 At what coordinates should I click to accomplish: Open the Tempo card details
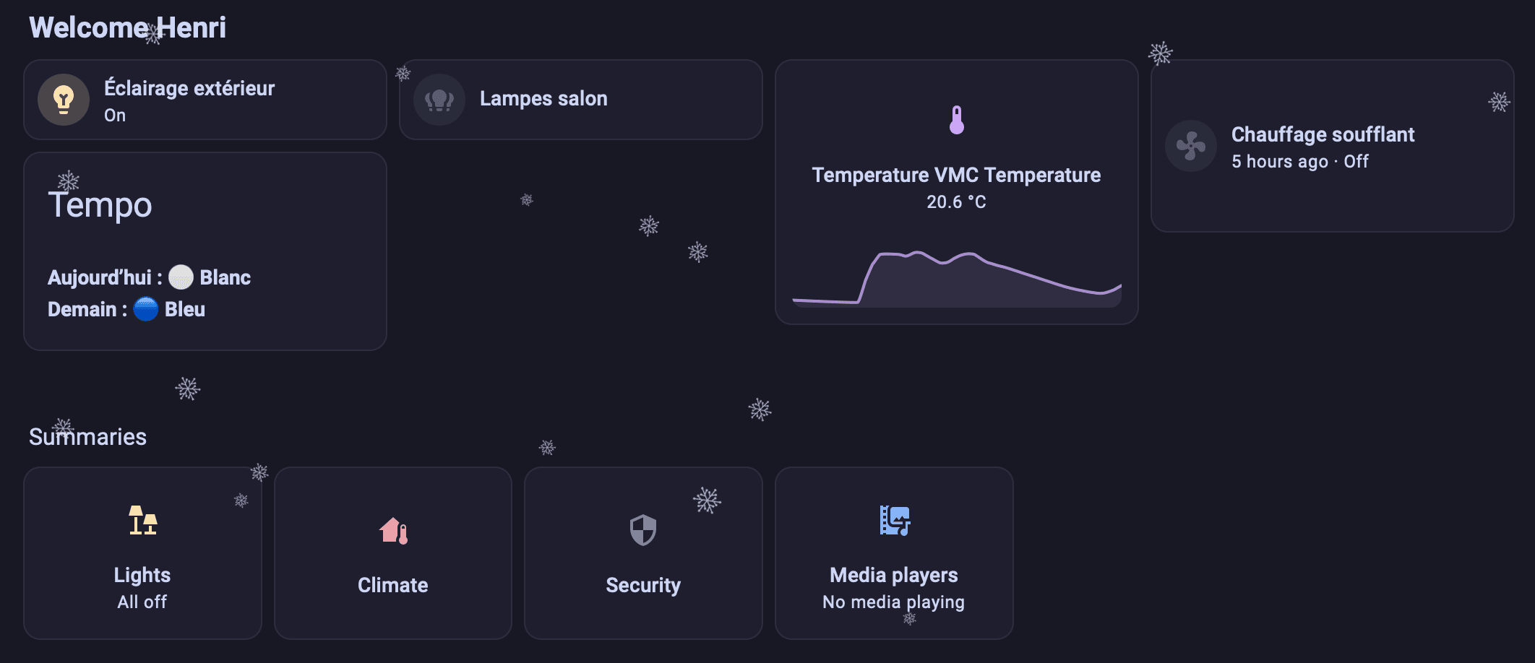click(x=206, y=253)
